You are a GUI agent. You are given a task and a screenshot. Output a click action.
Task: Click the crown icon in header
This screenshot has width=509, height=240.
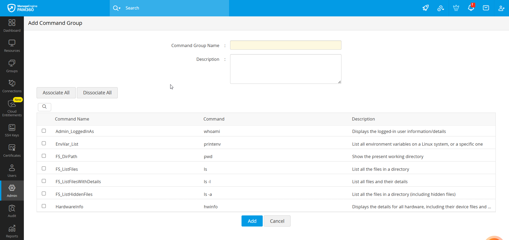pos(456,8)
